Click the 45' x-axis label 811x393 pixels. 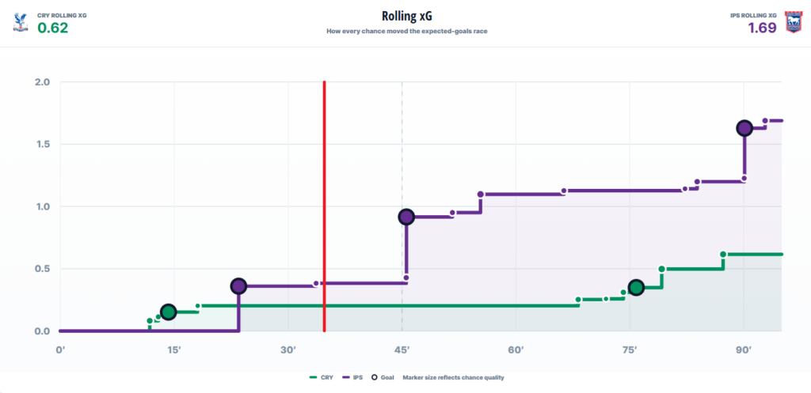[402, 350]
